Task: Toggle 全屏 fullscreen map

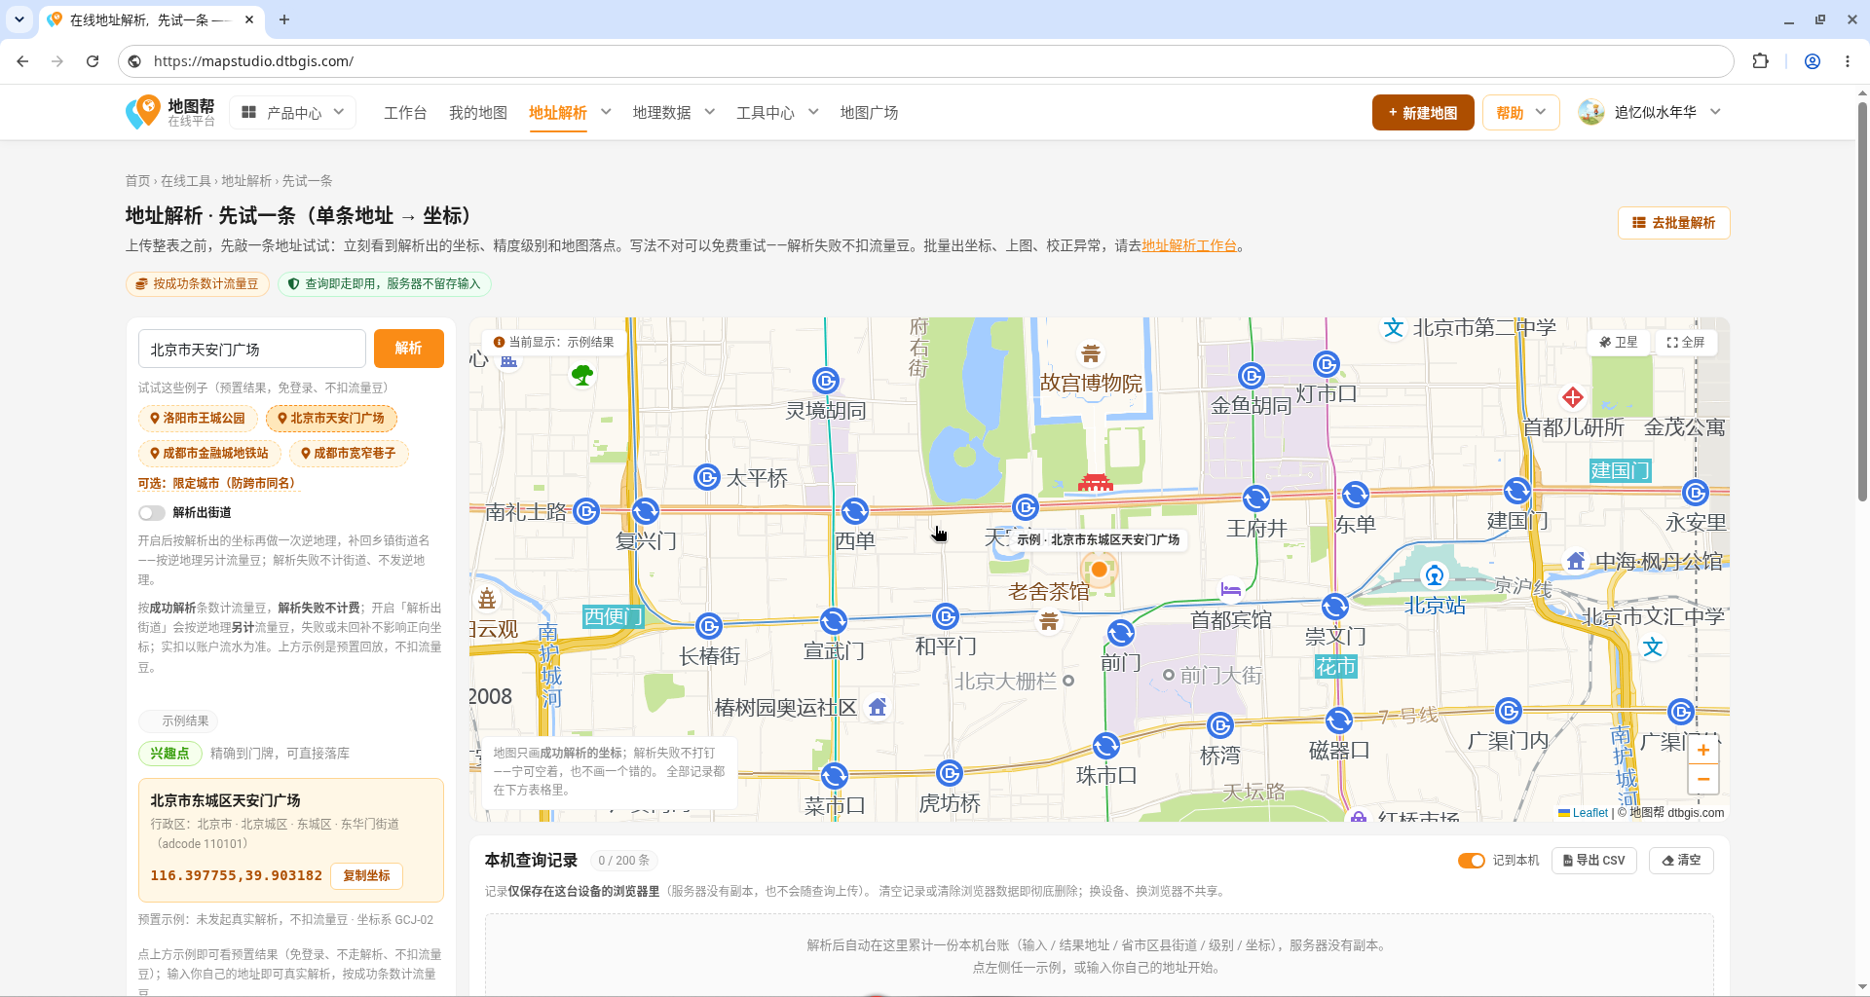Action: 1686,343
